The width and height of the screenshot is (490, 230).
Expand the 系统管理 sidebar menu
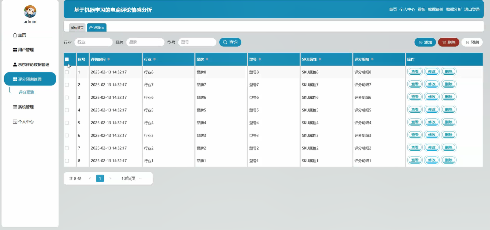(23, 107)
